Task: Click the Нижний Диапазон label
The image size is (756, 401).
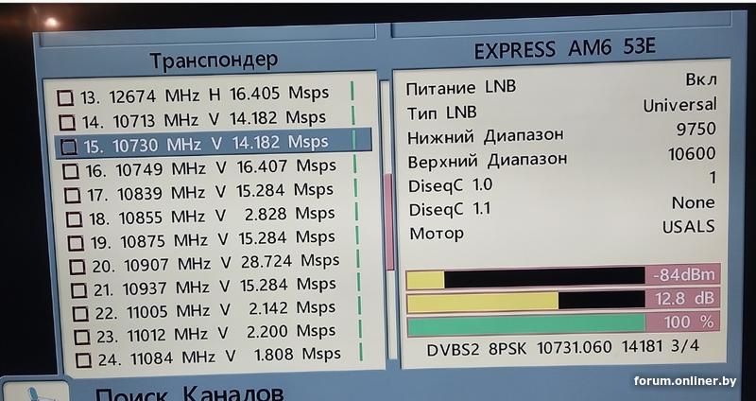Action: (485, 137)
